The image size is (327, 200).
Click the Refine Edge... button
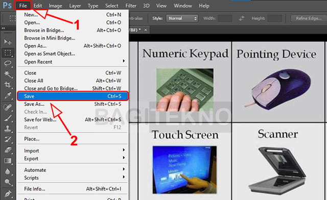pyautogui.click(x=309, y=18)
